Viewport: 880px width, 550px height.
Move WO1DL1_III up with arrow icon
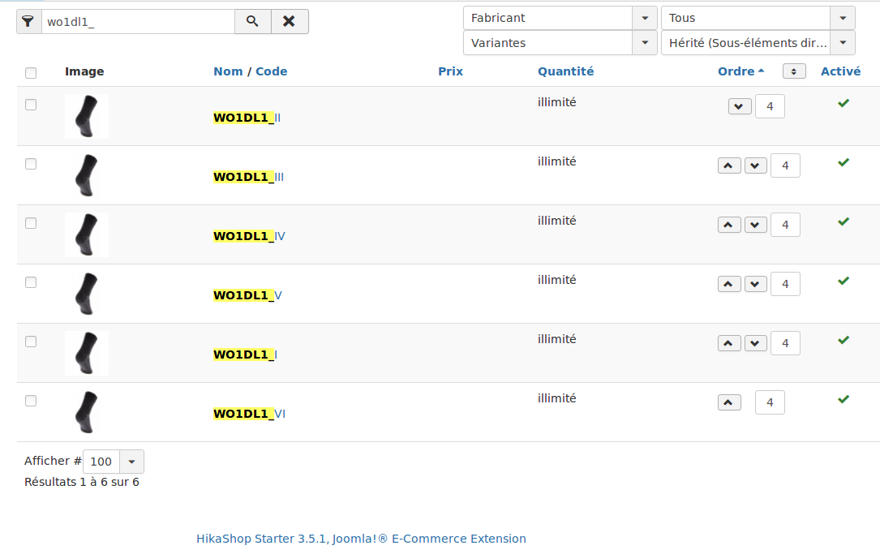click(x=729, y=165)
